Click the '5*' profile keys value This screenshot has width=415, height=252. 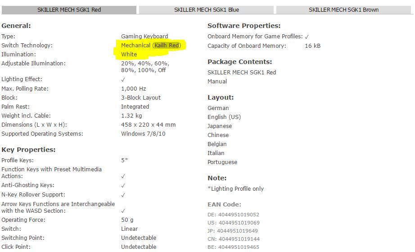click(x=124, y=160)
